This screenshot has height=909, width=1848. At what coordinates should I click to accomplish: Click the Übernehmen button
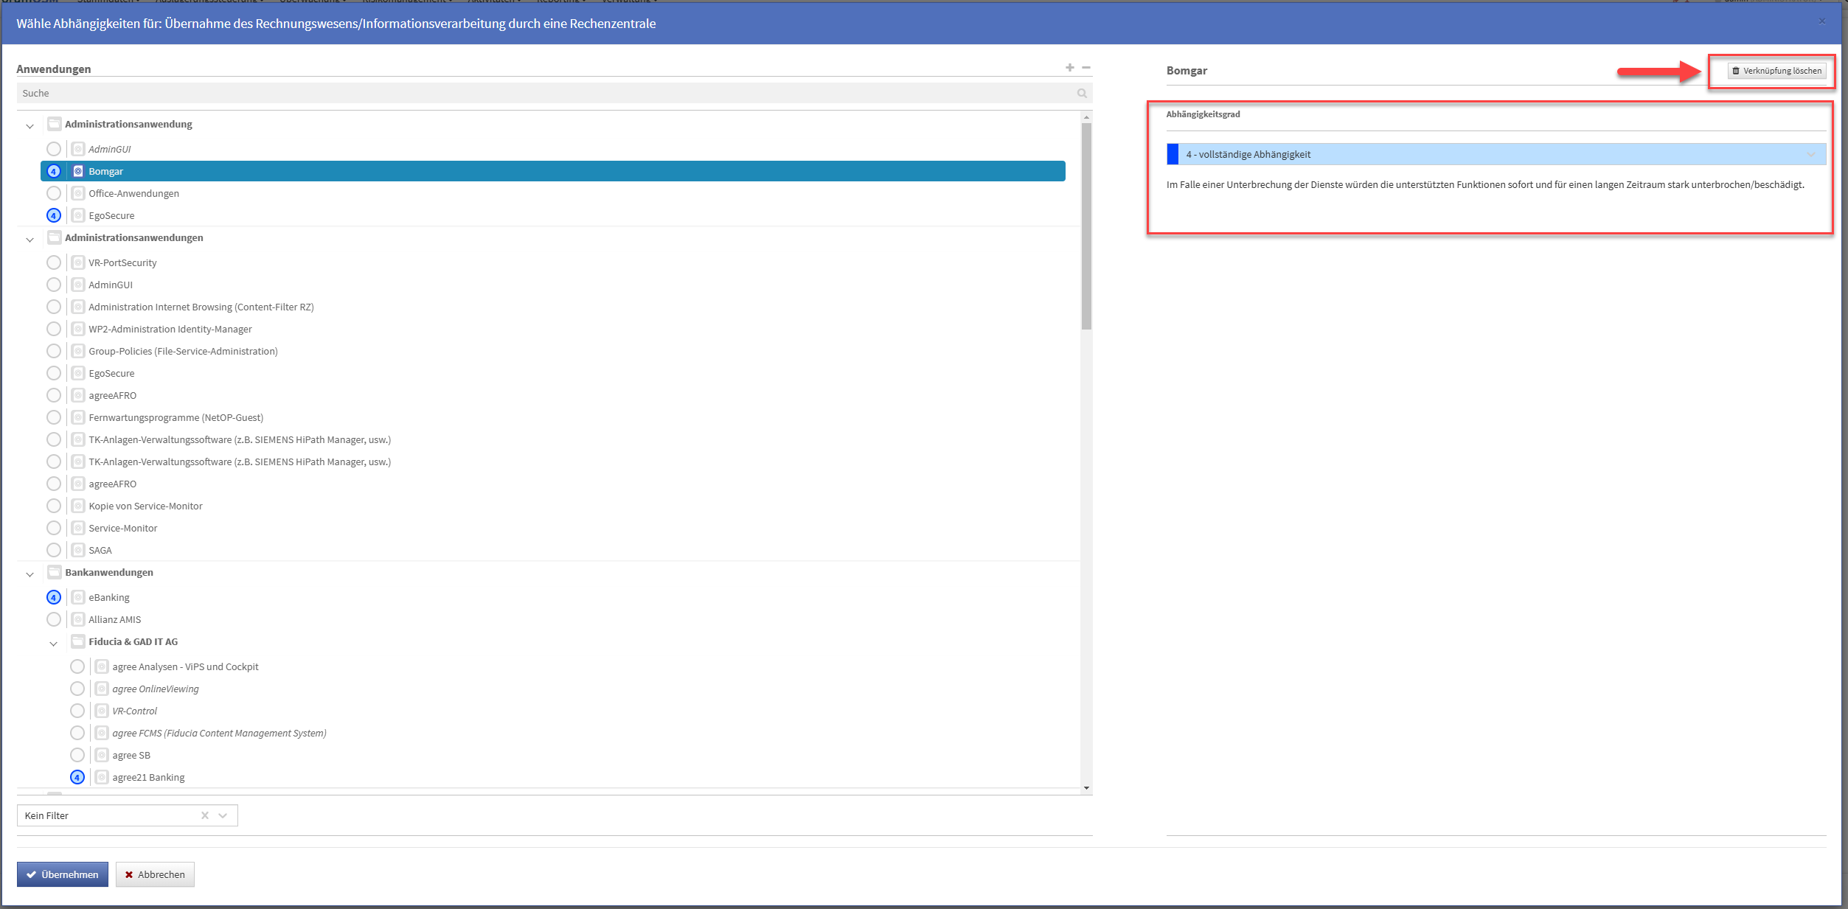63,874
